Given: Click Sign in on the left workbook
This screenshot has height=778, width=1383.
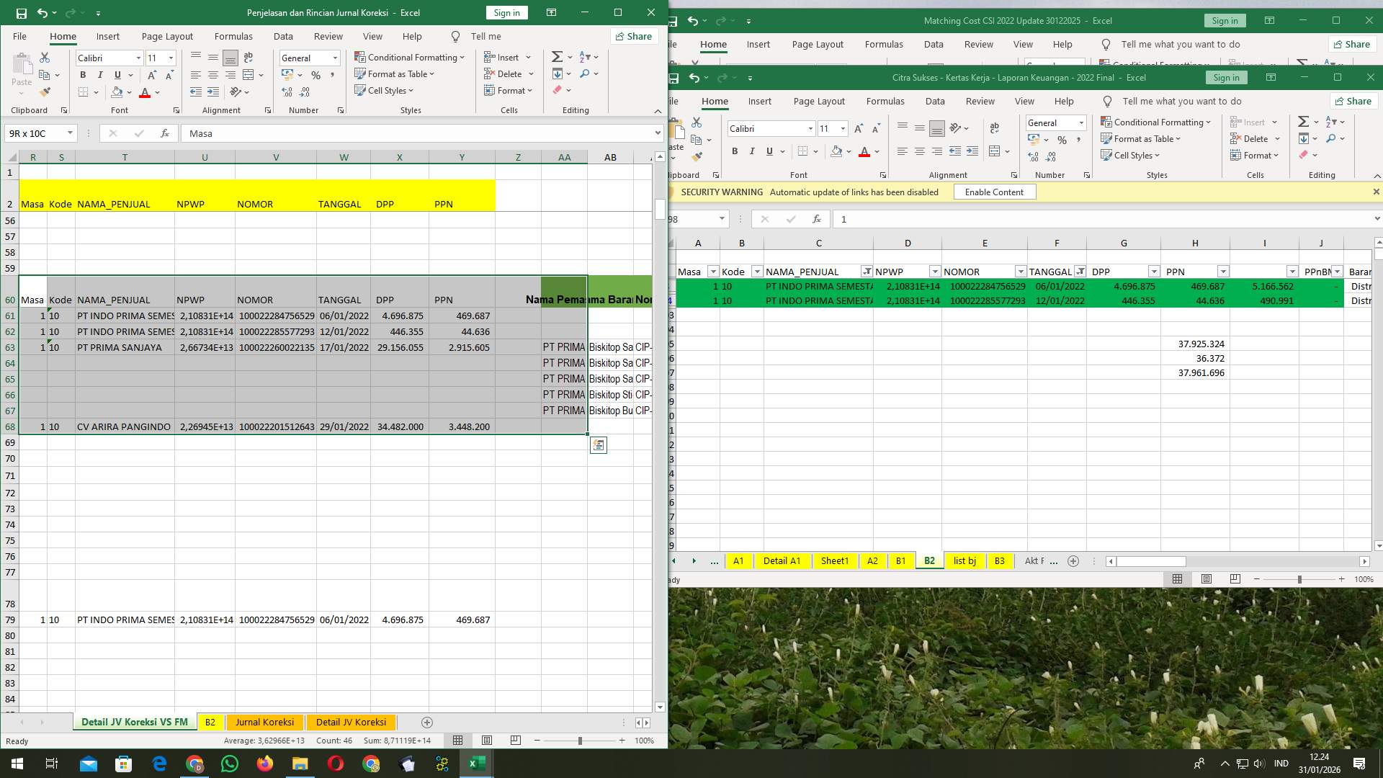Looking at the screenshot, I should 506,12.
